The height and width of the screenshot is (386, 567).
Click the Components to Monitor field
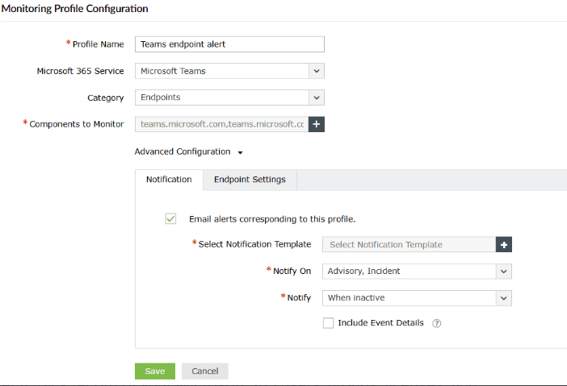coord(221,124)
